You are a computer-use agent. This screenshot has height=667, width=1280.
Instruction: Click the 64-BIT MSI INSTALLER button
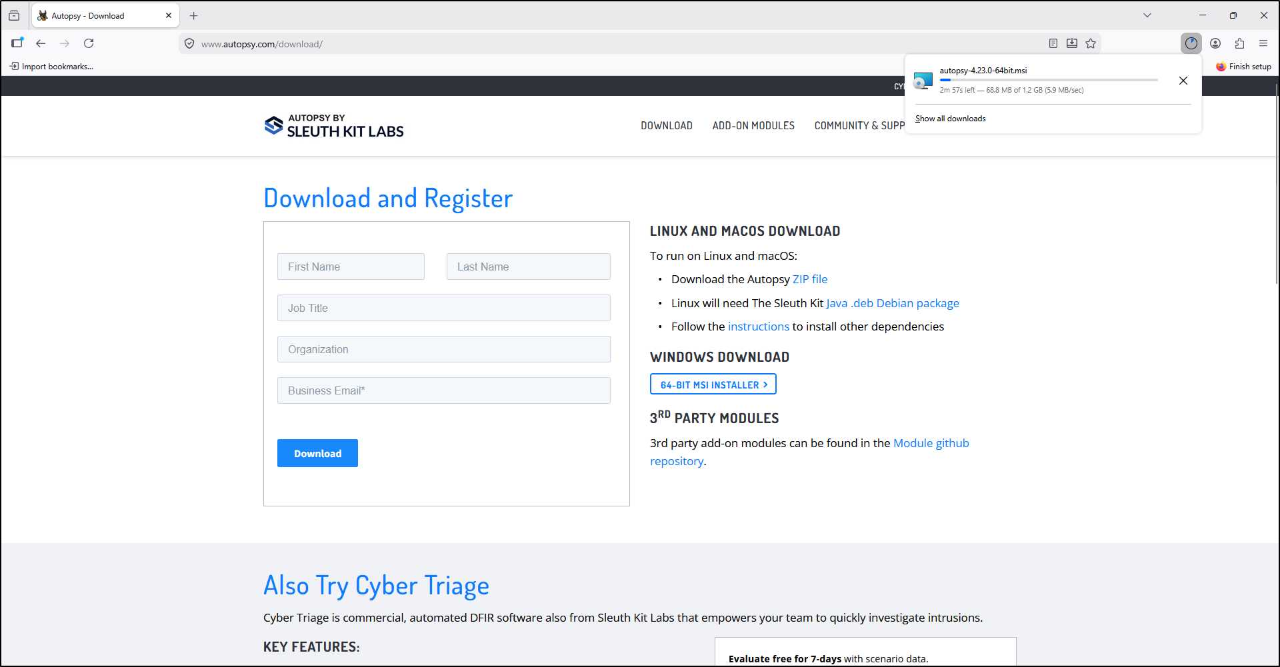(713, 384)
